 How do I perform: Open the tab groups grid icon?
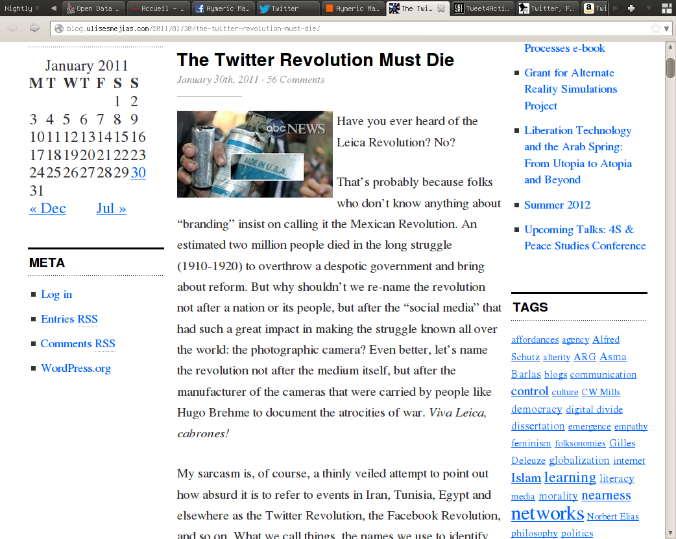coord(666,8)
